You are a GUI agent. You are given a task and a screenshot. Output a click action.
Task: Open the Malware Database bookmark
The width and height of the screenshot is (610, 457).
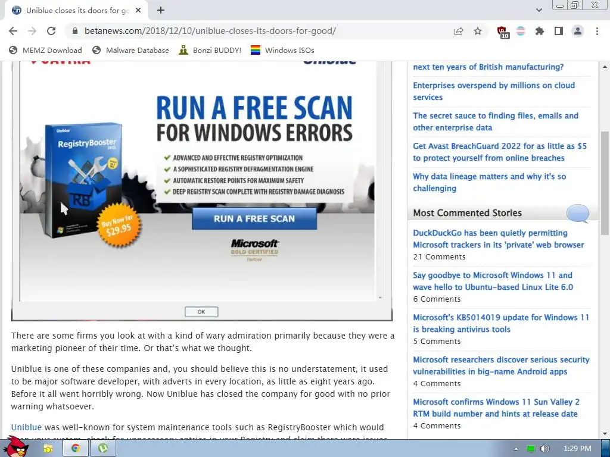130,50
